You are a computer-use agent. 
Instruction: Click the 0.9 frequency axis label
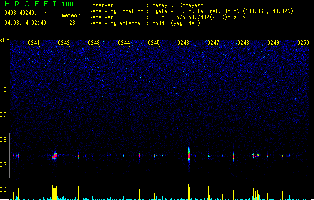4,115
